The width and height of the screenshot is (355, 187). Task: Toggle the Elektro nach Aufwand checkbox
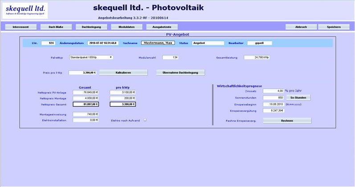tap(145, 120)
